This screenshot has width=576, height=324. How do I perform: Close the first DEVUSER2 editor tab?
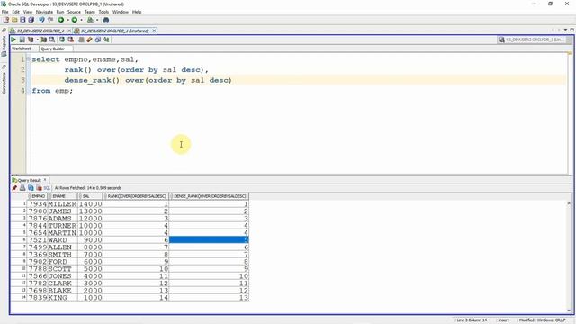pyautogui.click(x=69, y=31)
